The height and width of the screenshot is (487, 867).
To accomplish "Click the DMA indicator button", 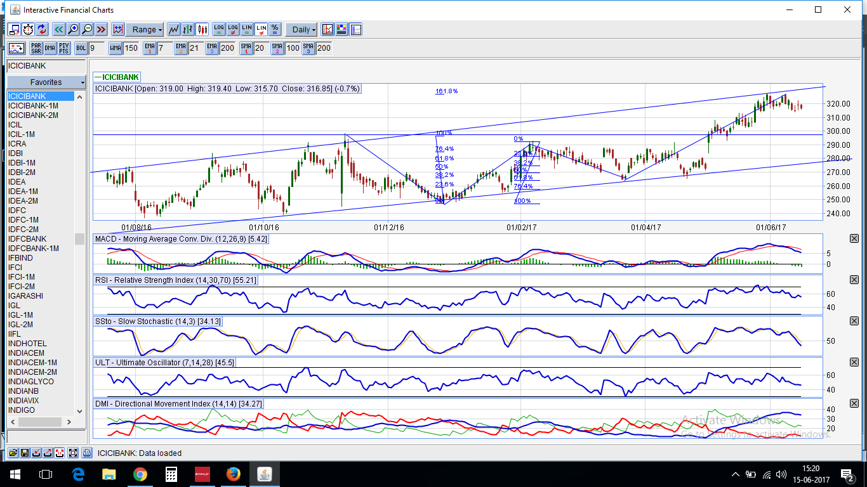I will click(50, 48).
